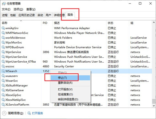Click the WwanSvc service gear icon
Viewport: 156px width, 119px height.
[3, 81]
